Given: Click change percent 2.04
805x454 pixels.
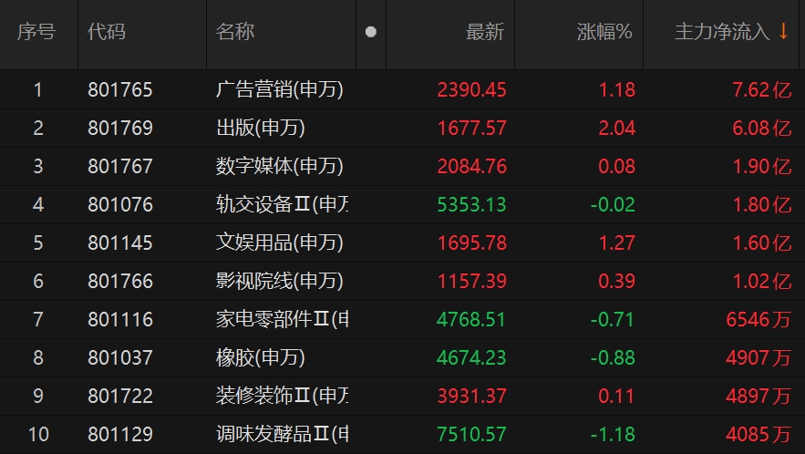Looking at the screenshot, I should pos(617,128).
